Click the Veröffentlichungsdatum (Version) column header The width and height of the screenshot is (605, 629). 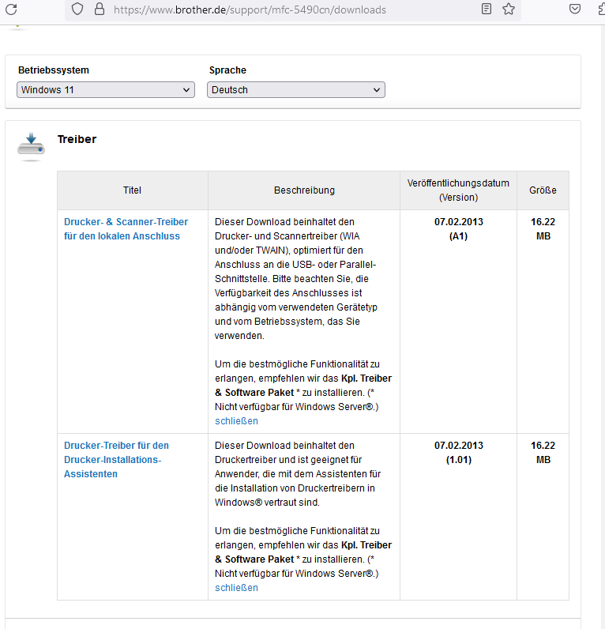pyautogui.click(x=458, y=190)
